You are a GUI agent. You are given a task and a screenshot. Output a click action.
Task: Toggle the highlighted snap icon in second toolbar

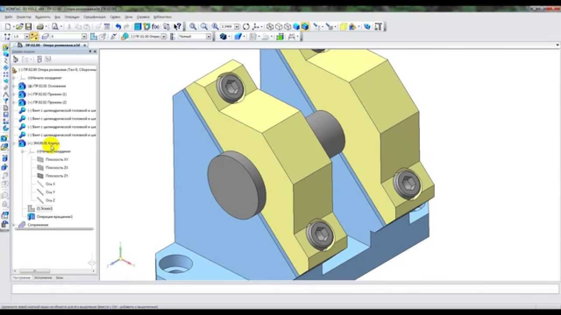coord(34,37)
